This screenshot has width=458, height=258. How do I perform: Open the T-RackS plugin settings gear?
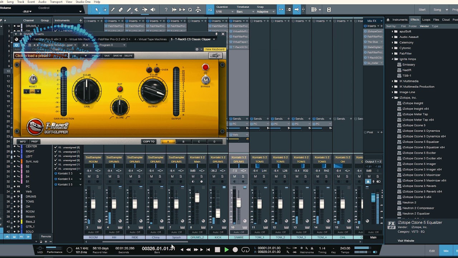click(x=197, y=49)
